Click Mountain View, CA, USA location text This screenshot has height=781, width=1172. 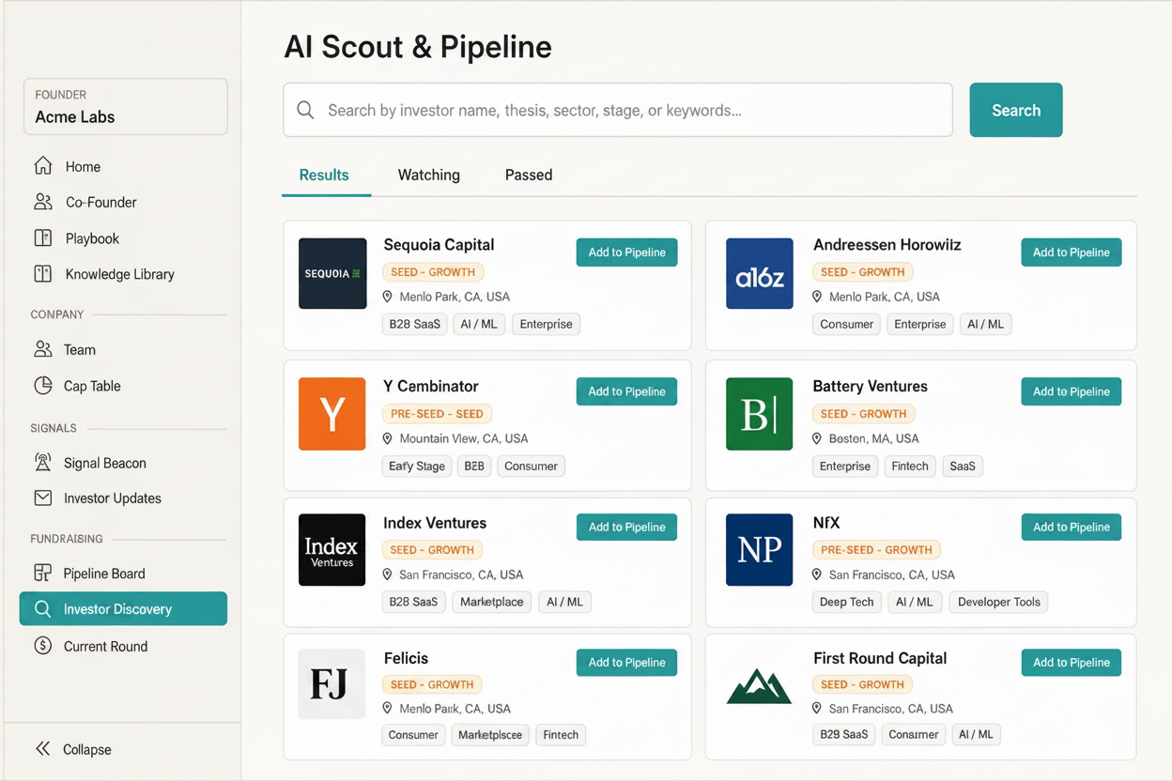point(464,438)
